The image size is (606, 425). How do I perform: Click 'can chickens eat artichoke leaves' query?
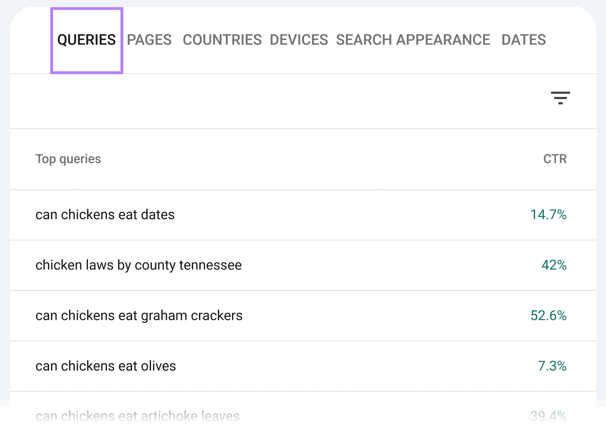[x=137, y=416]
